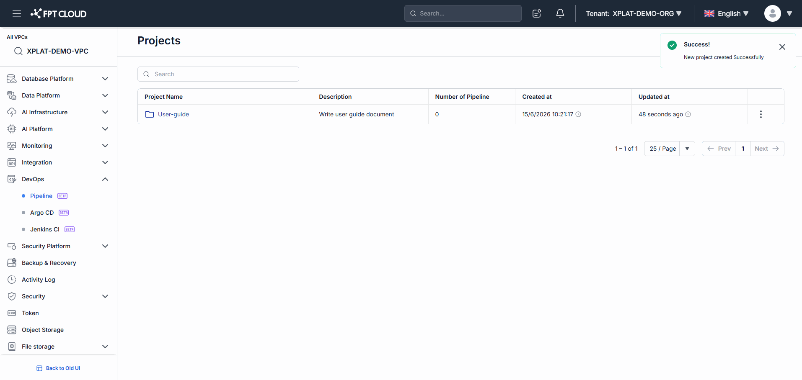
Task: Open the Tenant XPLAT-DEMO-ORG dropdown
Action: pyautogui.click(x=634, y=13)
